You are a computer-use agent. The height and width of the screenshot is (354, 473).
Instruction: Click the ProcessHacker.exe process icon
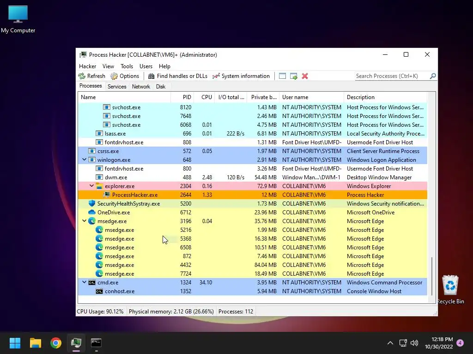click(107, 195)
